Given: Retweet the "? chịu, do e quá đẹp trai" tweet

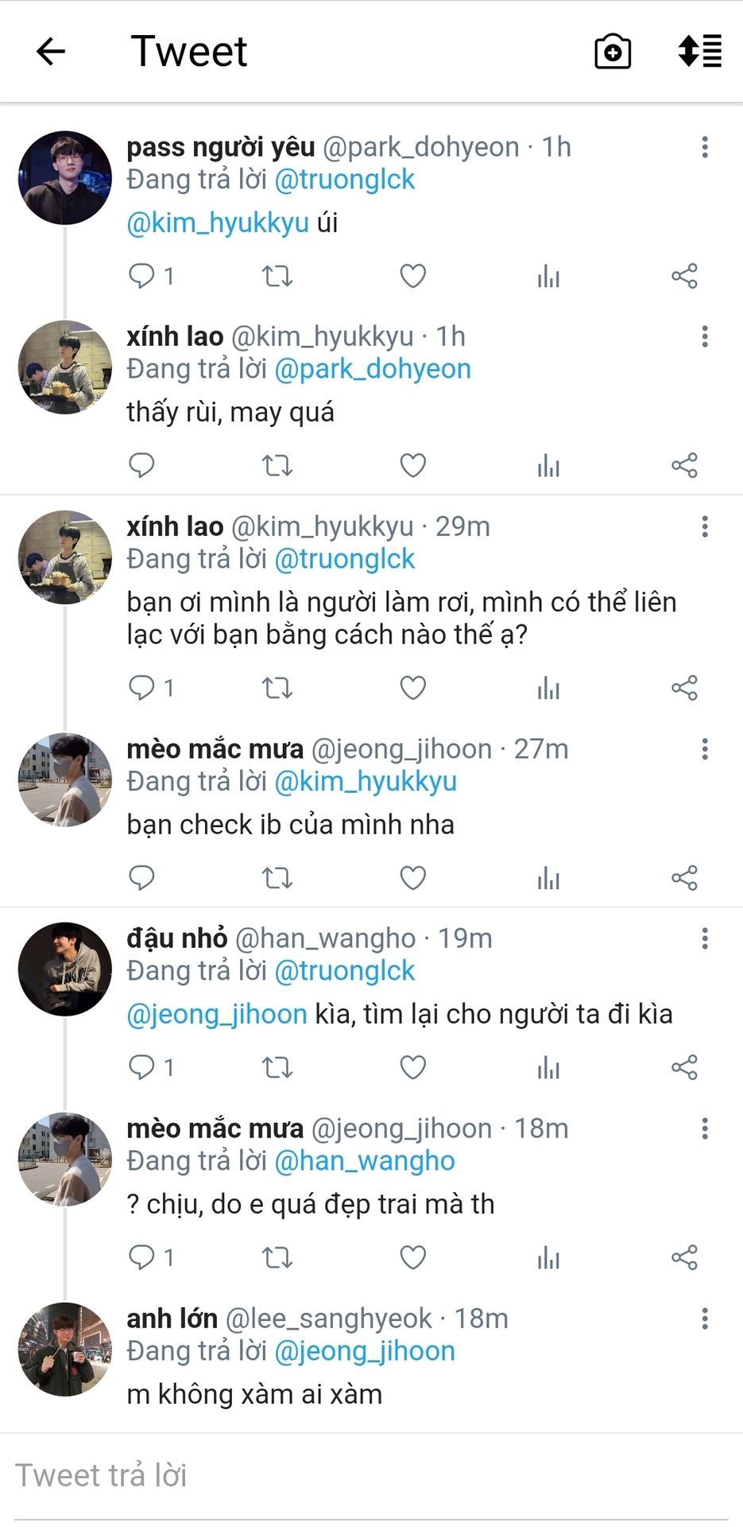Looking at the screenshot, I should point(277,1257).
